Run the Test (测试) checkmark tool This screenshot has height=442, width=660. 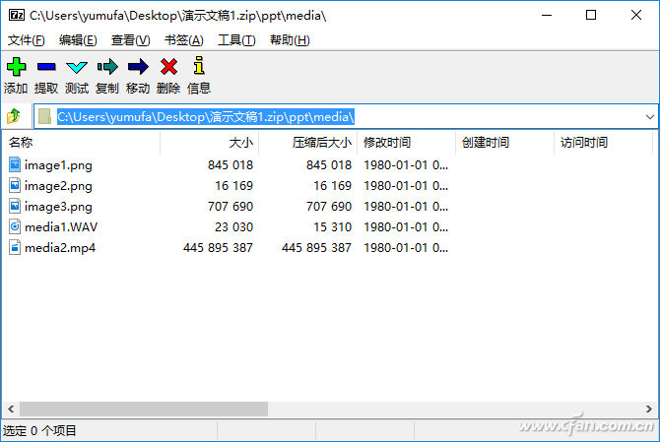click(77, 67)
